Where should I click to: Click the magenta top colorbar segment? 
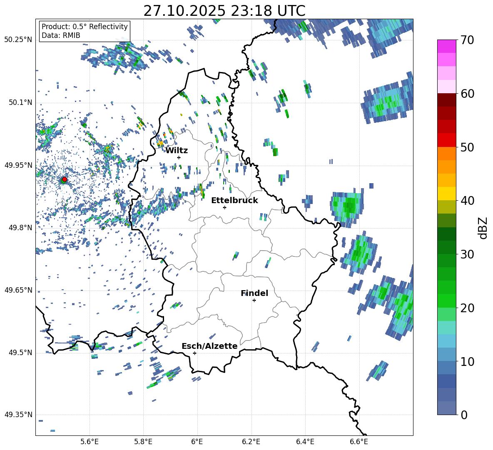tap(446, 47)
